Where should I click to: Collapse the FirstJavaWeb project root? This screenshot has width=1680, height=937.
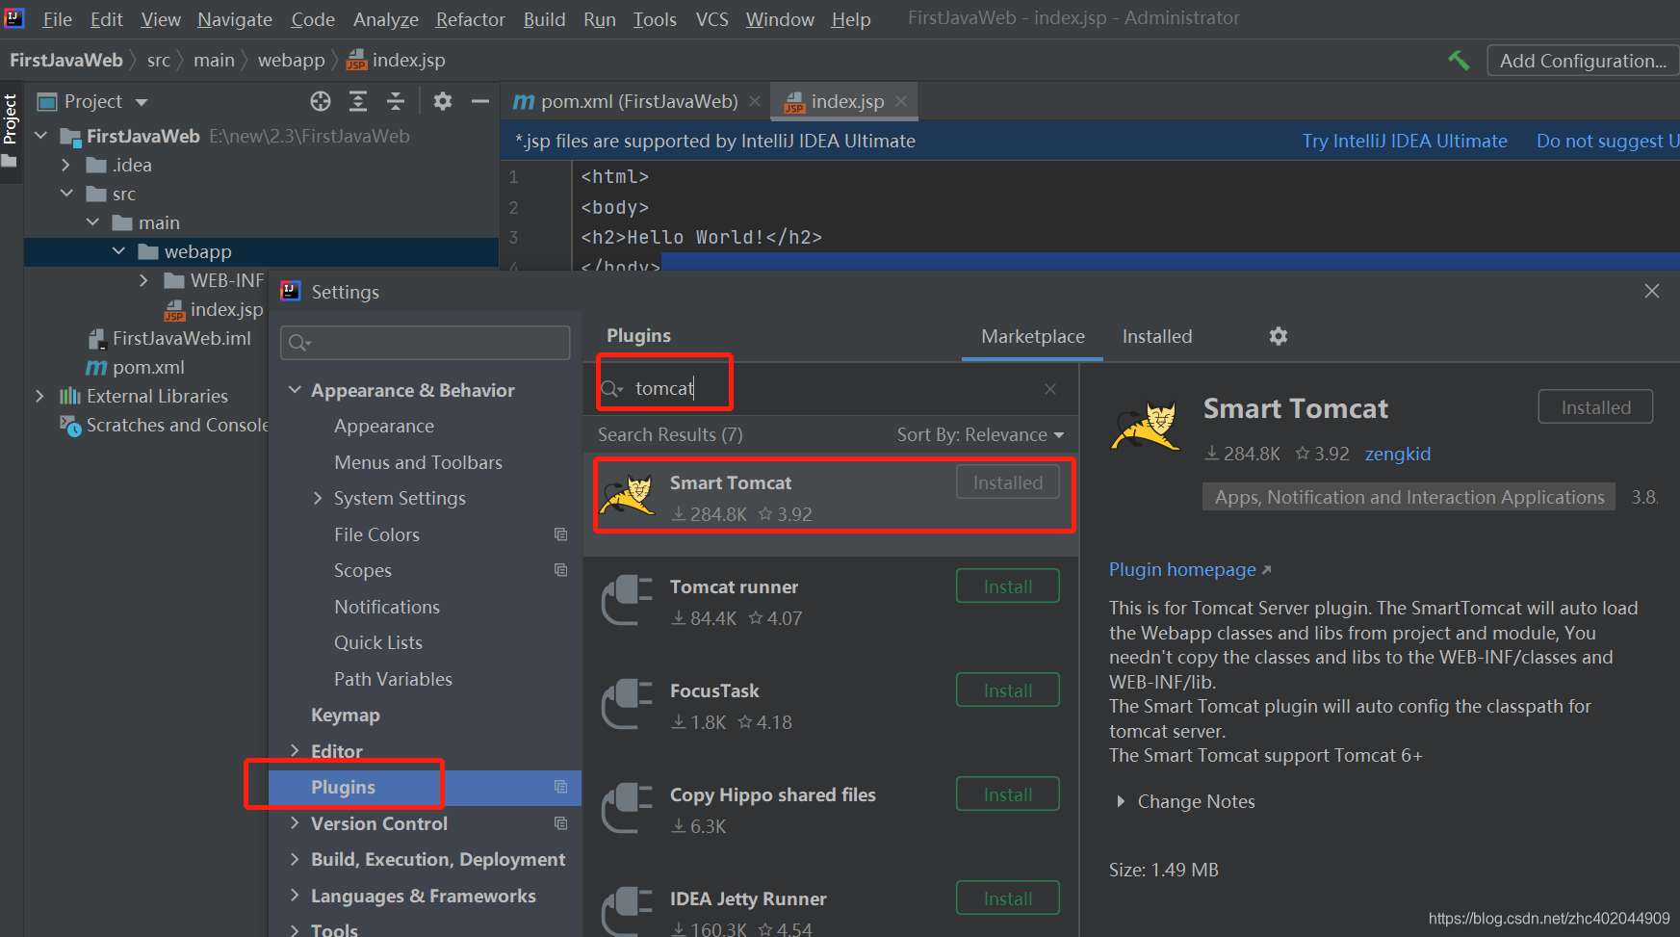40,136
